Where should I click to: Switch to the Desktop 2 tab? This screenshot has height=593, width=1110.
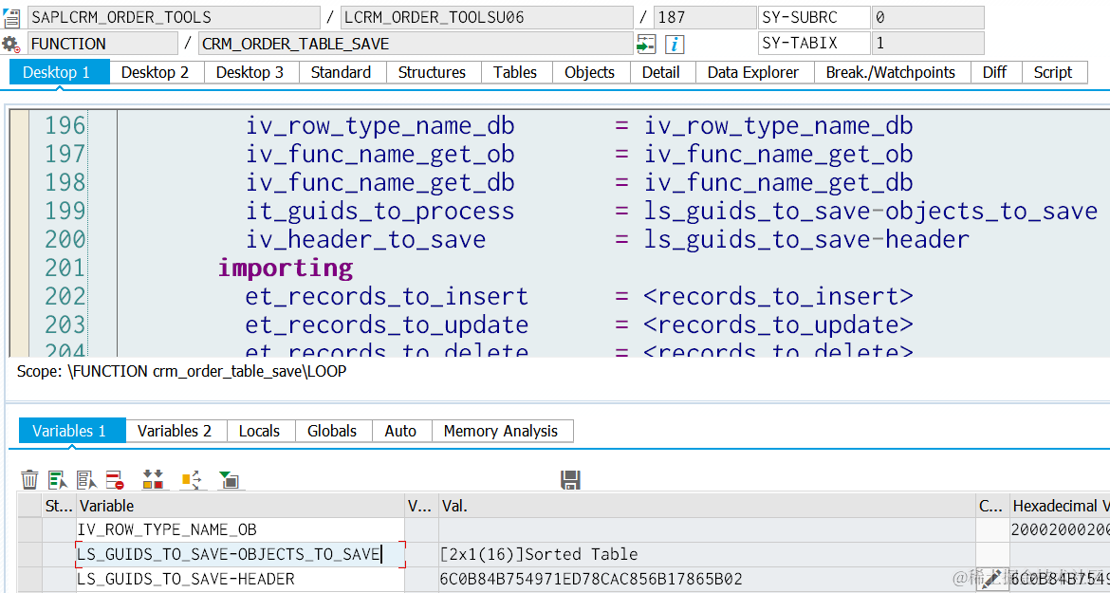[155, 72]
